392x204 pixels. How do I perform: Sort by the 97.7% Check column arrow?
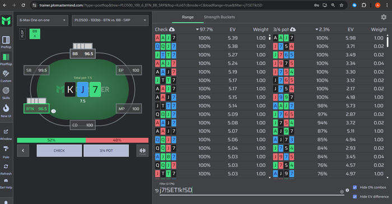[x=197, y=30]
